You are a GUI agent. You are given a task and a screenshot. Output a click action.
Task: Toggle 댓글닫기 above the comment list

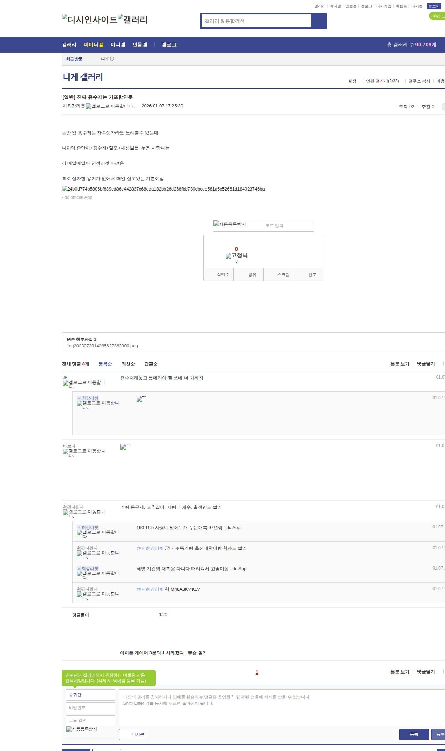tap(426, 364)
